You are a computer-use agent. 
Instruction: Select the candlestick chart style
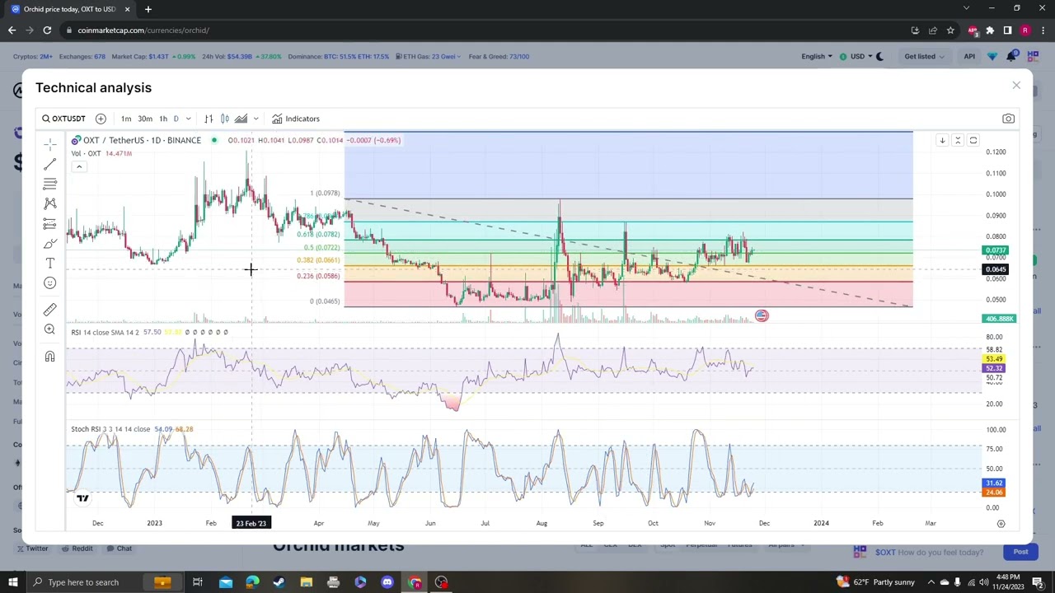[224, 119]
